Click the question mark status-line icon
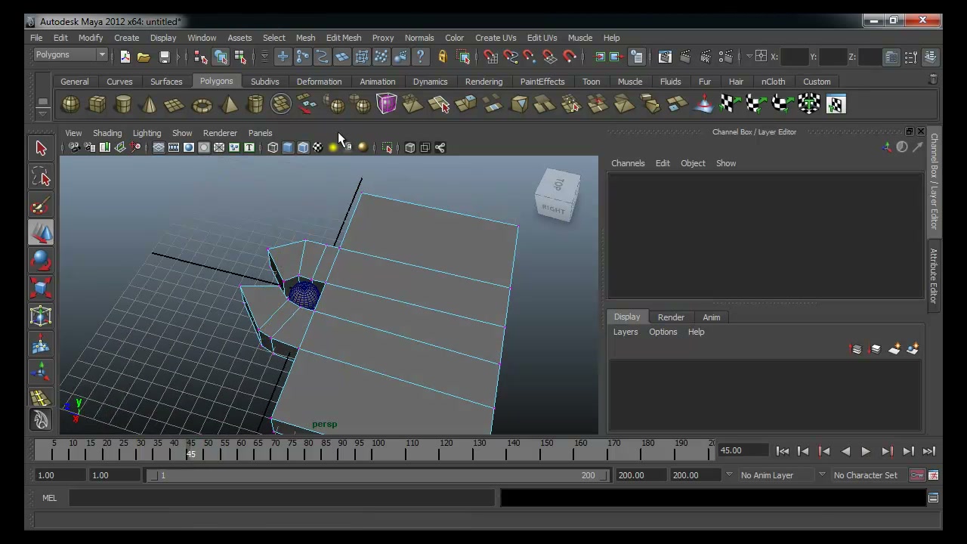Image resolution: width=967 pixels, height=544 pixels. [x=420, y=57]
